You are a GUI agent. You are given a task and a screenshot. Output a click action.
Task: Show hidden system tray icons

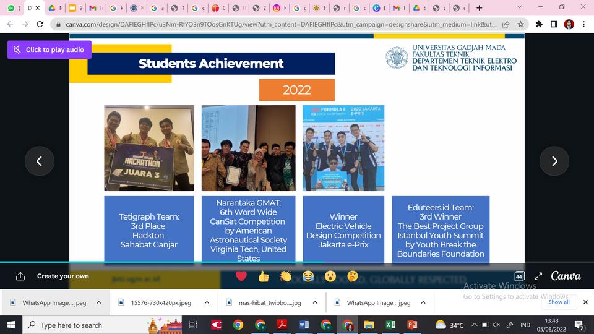click(475, 325)
